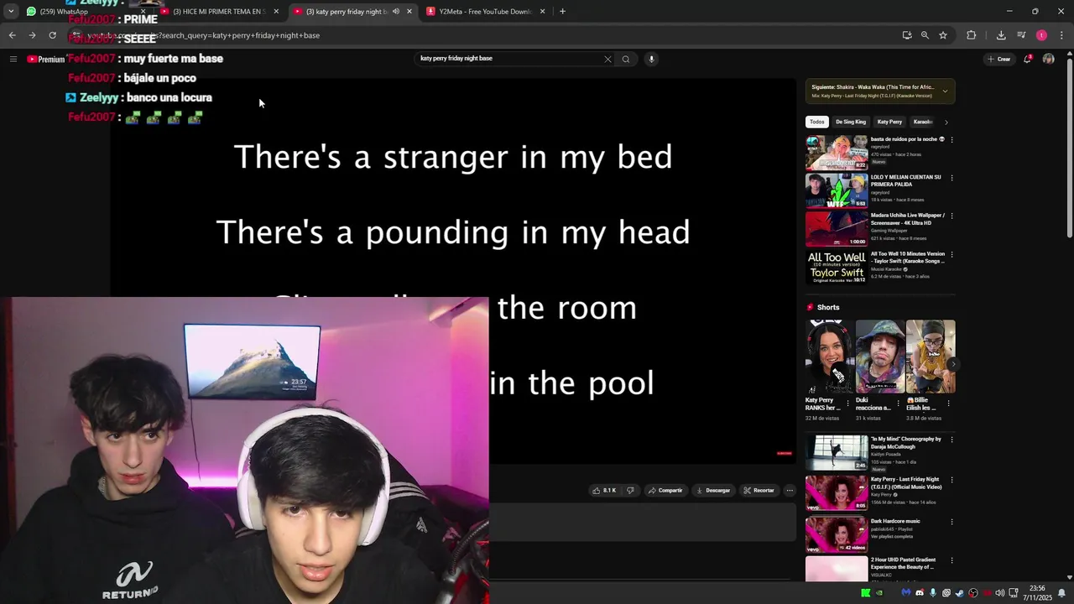Screen dimensions: 1074x604
Task: Close the Katy Perry friday night tab
Action: 409,12
